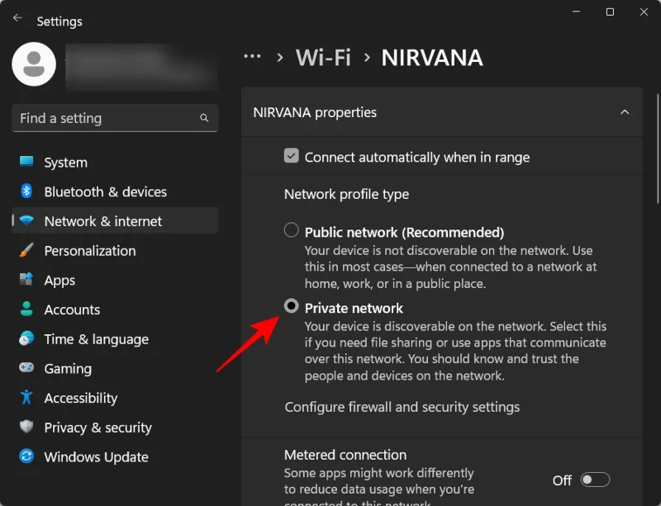The height and width of the screenshot is (506, 661).
Task: Click the Public network (Recommended) label
Action: click(404, 232)
